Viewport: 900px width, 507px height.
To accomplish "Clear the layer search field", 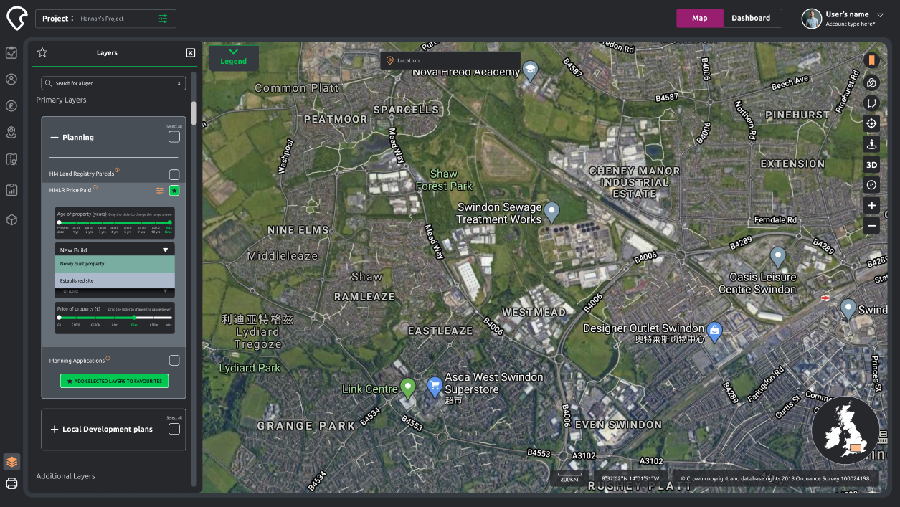I will (x=179, y=83).
